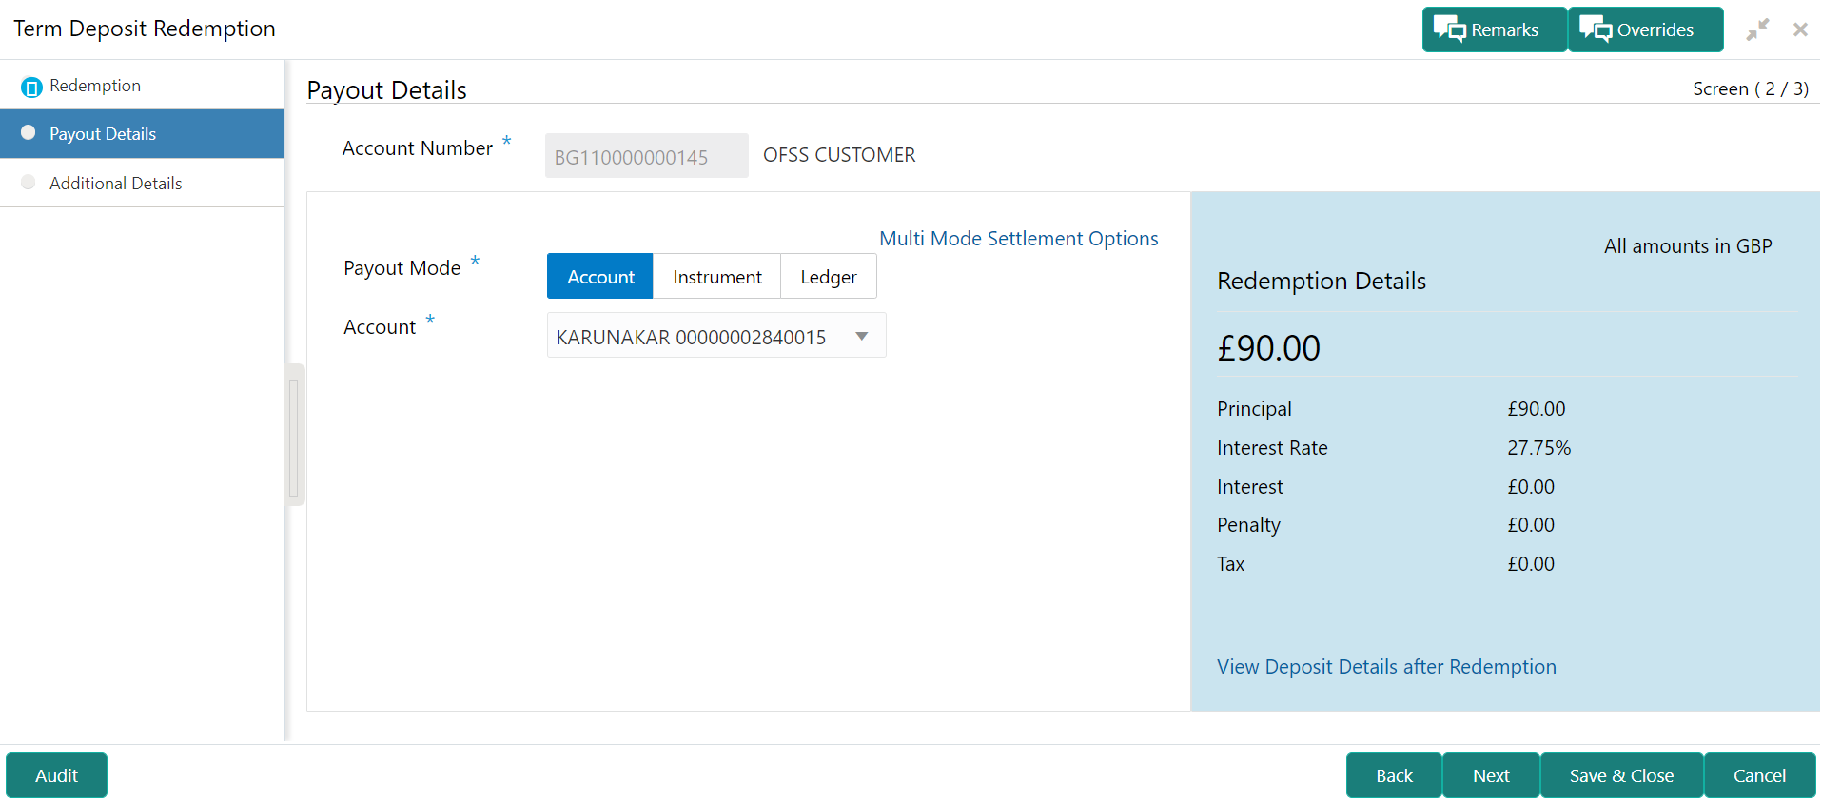Choose Instrument payout mode
The image size is (1822, 801).
[x=716, y=277]
